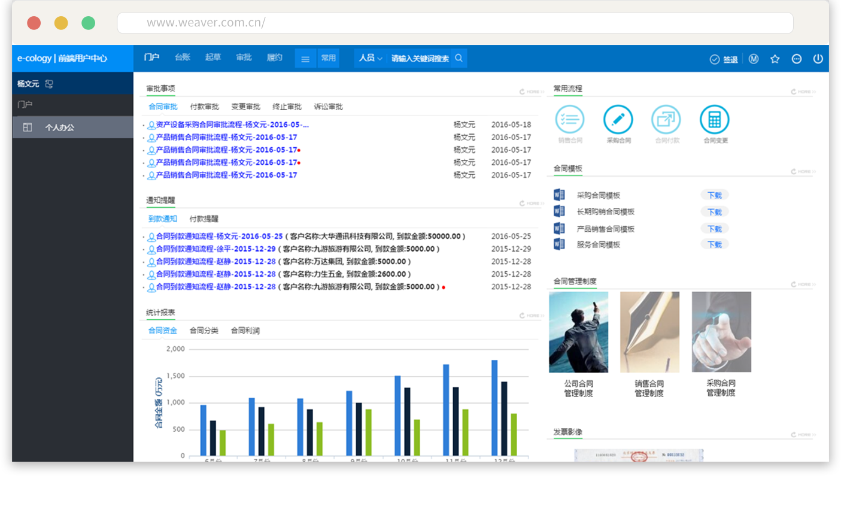The height and width of the screenshot is (524, 853).
Task: Switch to the 付款审批 tab
Action: [x=204, y=107]
